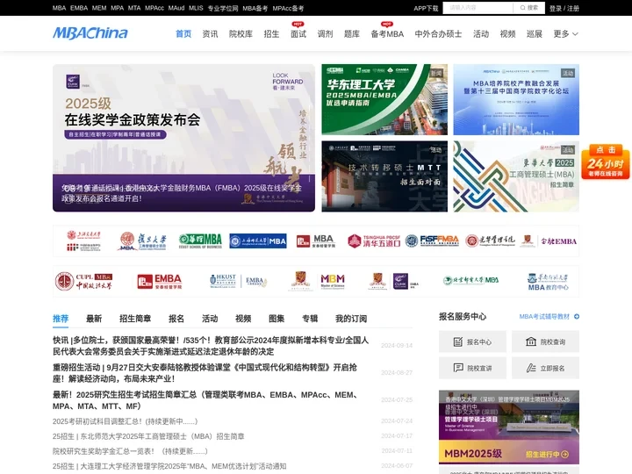Viewport: 632px width, 474px height.
Task: Switch to the 我的订阅 tab
Action: pos(351,319)
